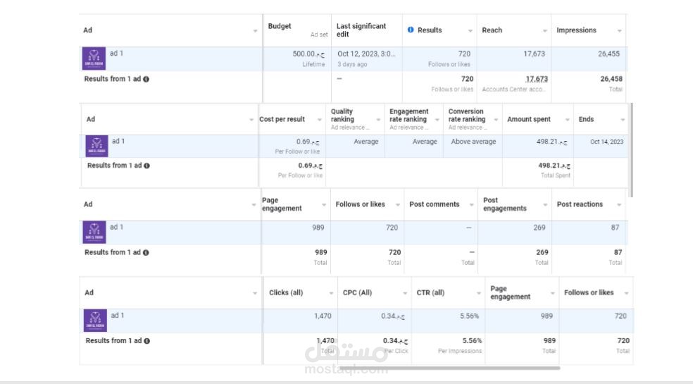Click the Post comments column header
The image size is (693, 384).
coord(434,204)
